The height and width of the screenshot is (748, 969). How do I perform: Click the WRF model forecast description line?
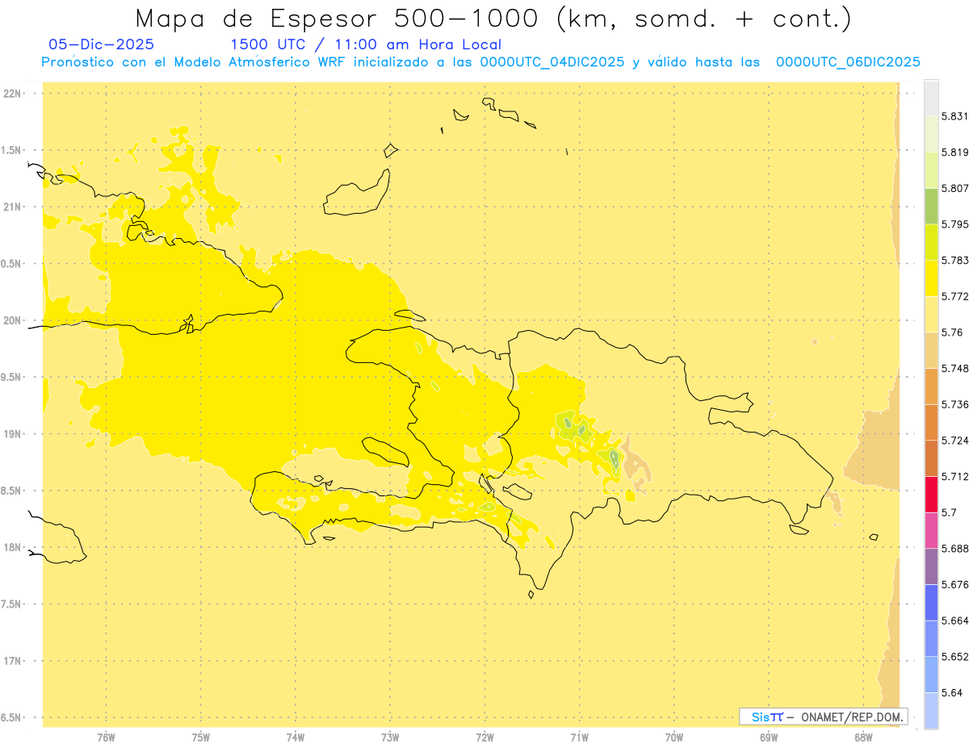pyautogui.click(x=481, y=62)
